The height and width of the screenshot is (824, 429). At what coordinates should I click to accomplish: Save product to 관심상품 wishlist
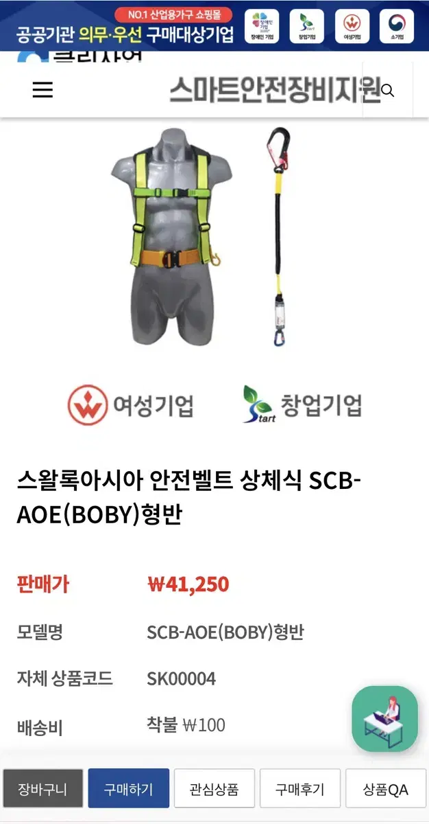pos(214,788)
